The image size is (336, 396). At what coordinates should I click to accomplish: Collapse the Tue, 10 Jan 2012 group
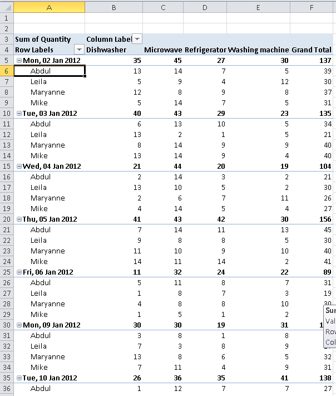pyautogui.click(x=19, y=378)
